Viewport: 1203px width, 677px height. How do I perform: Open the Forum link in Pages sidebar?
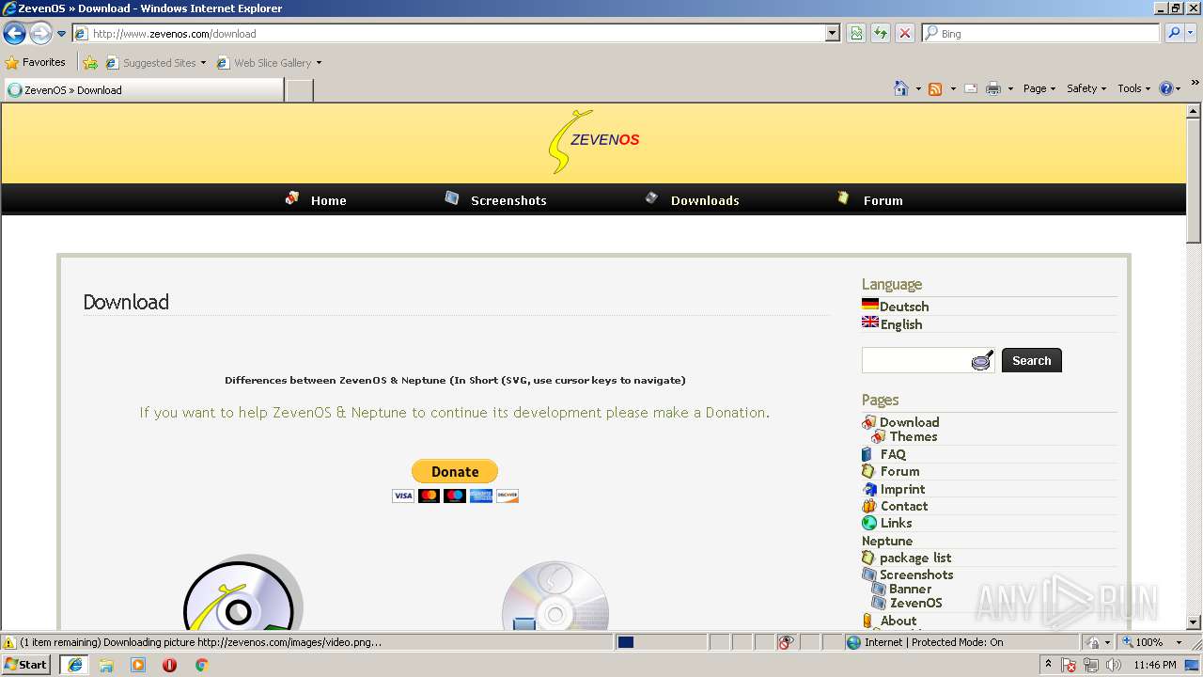(899, 471)
